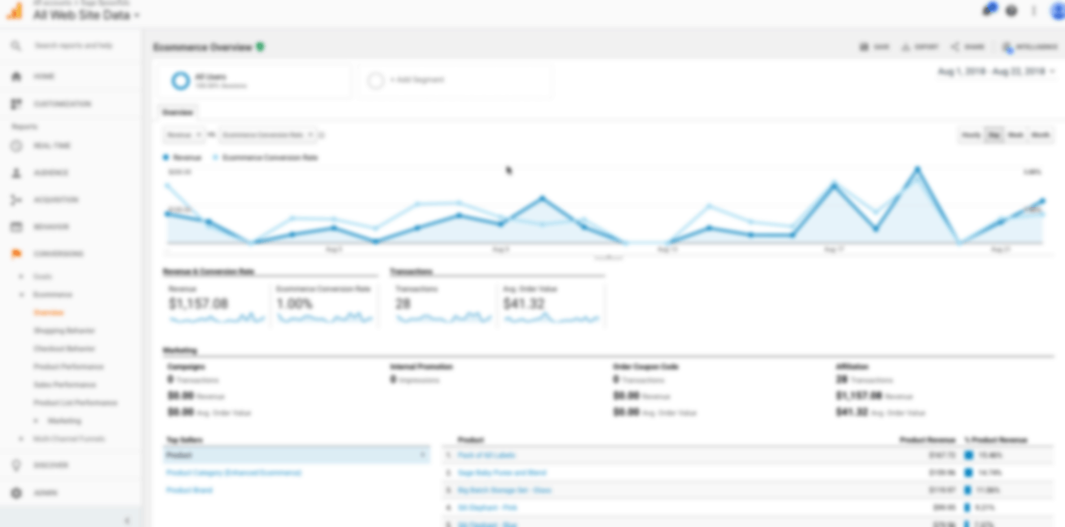Click the Export button

pos(919,47)
